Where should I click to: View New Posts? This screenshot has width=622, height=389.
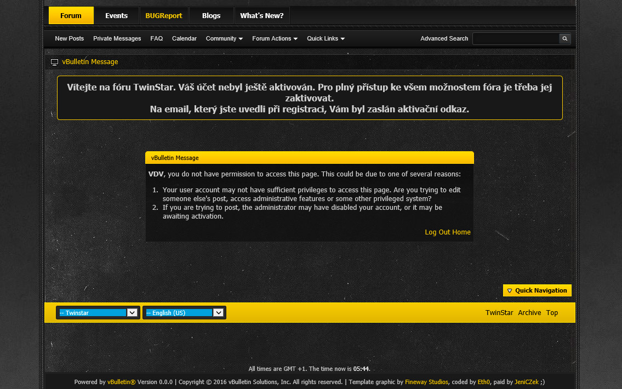69,38
